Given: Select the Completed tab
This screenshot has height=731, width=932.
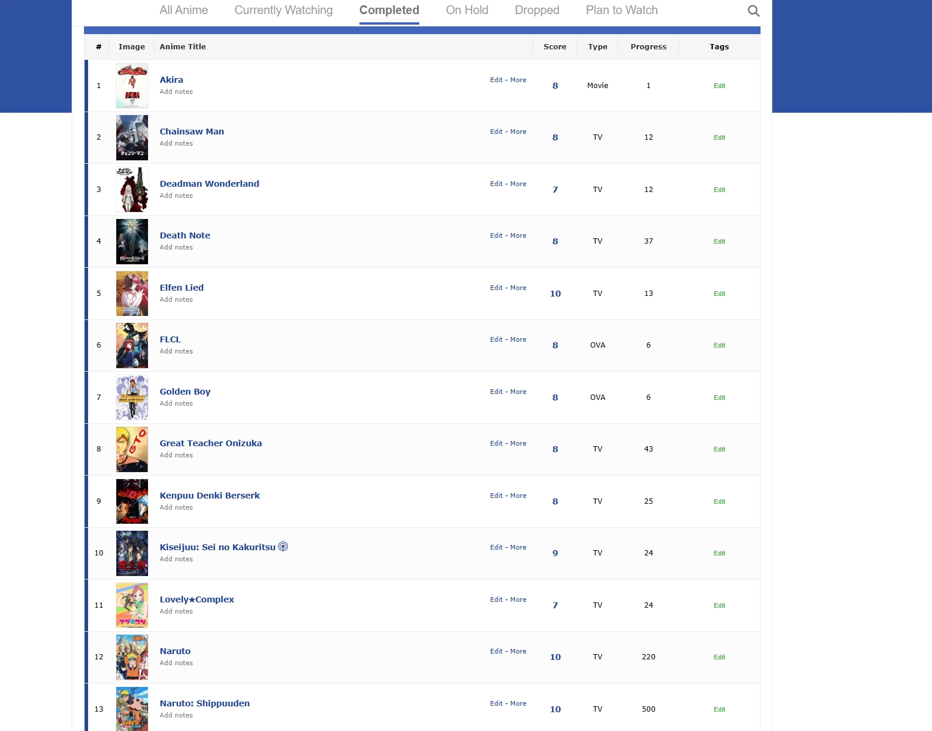Looking at the screenshot, I should (389, 10).
